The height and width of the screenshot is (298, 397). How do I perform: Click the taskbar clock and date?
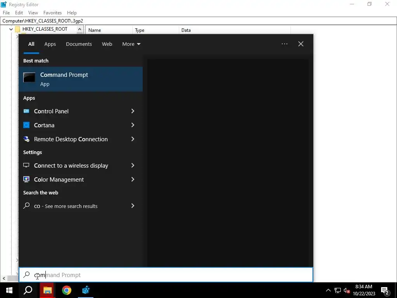364,290
